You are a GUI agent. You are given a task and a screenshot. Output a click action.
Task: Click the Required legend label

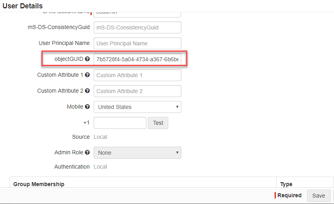[289, 195]
